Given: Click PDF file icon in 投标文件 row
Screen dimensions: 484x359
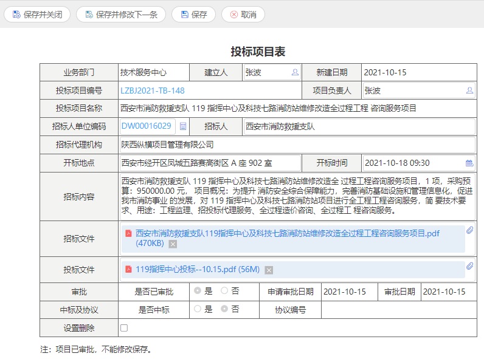Looking at the screenshot, I should pyautogui.click(x=128, y=269).
